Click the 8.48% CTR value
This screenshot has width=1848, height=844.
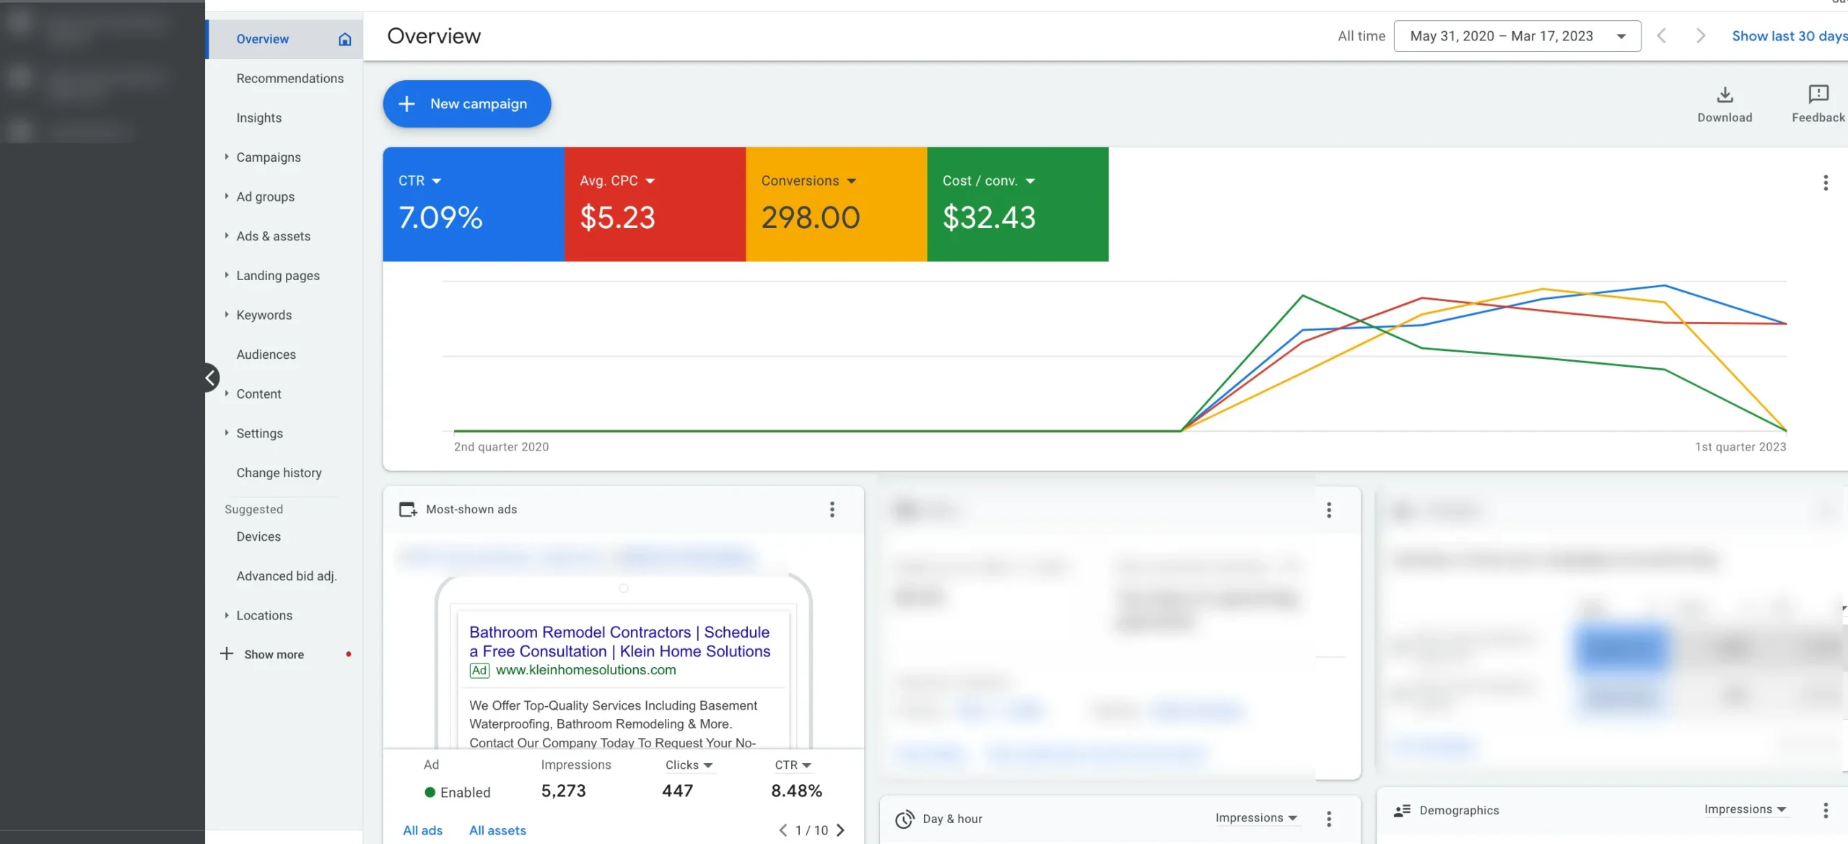click(796, 791)
